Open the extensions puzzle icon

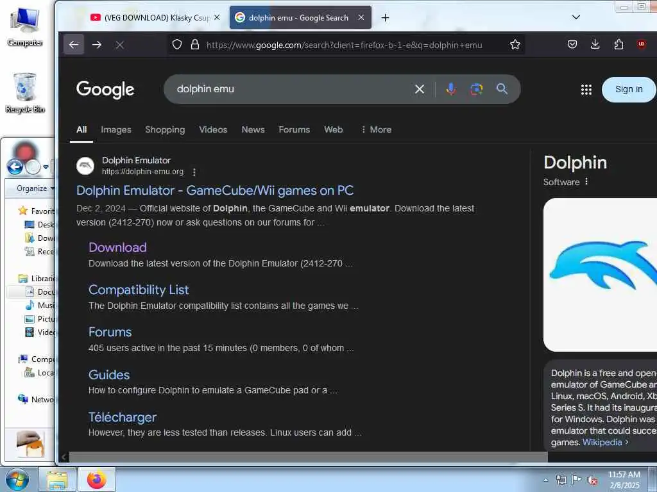[x=619, y=44]
